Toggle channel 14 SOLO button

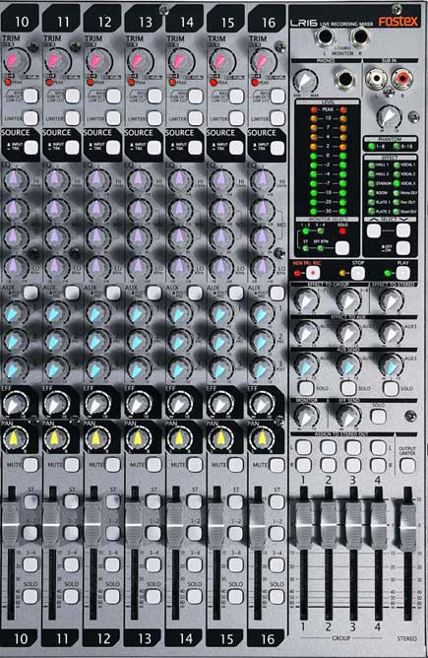tap(195, 596)
